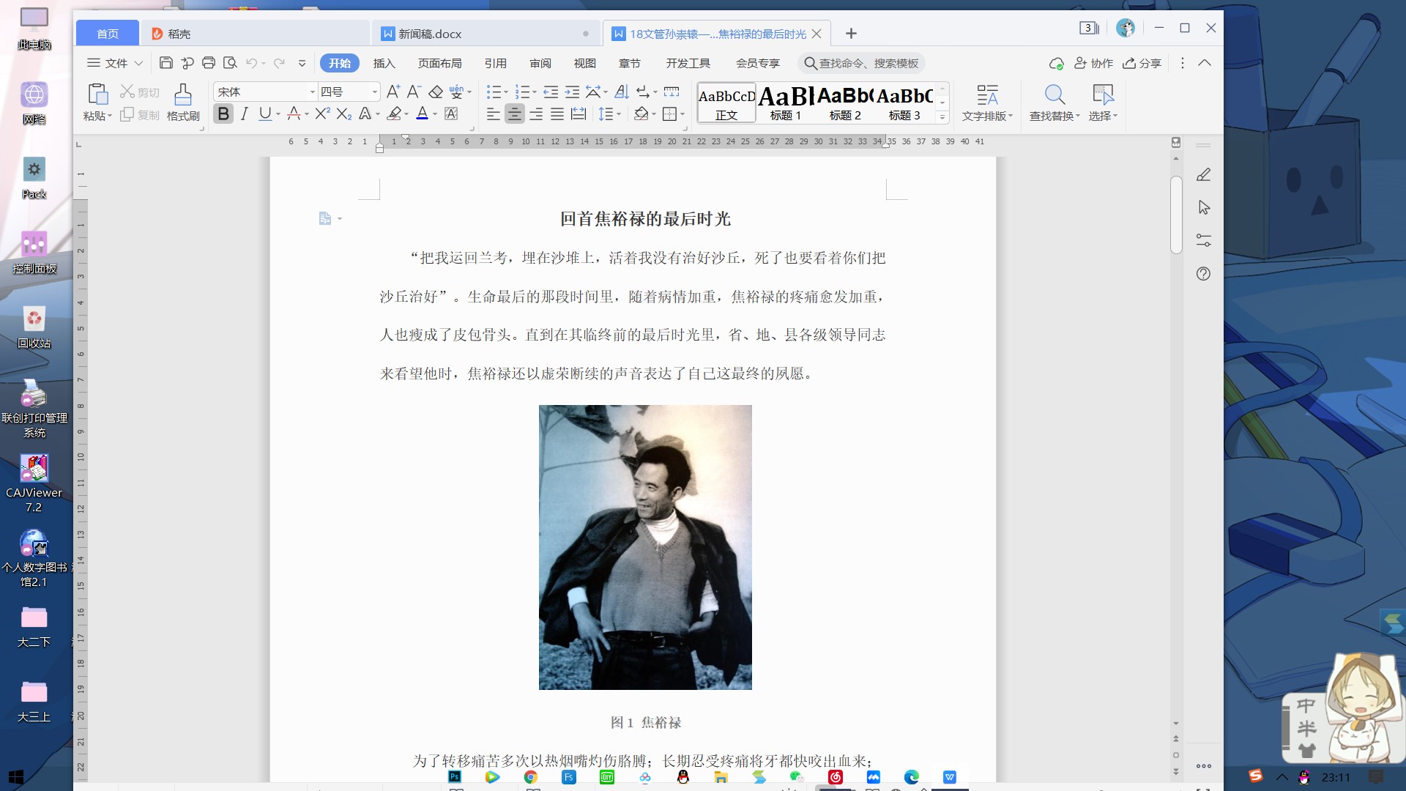
Task: Toggle bold formatting off
Action: tap(223, 114)
